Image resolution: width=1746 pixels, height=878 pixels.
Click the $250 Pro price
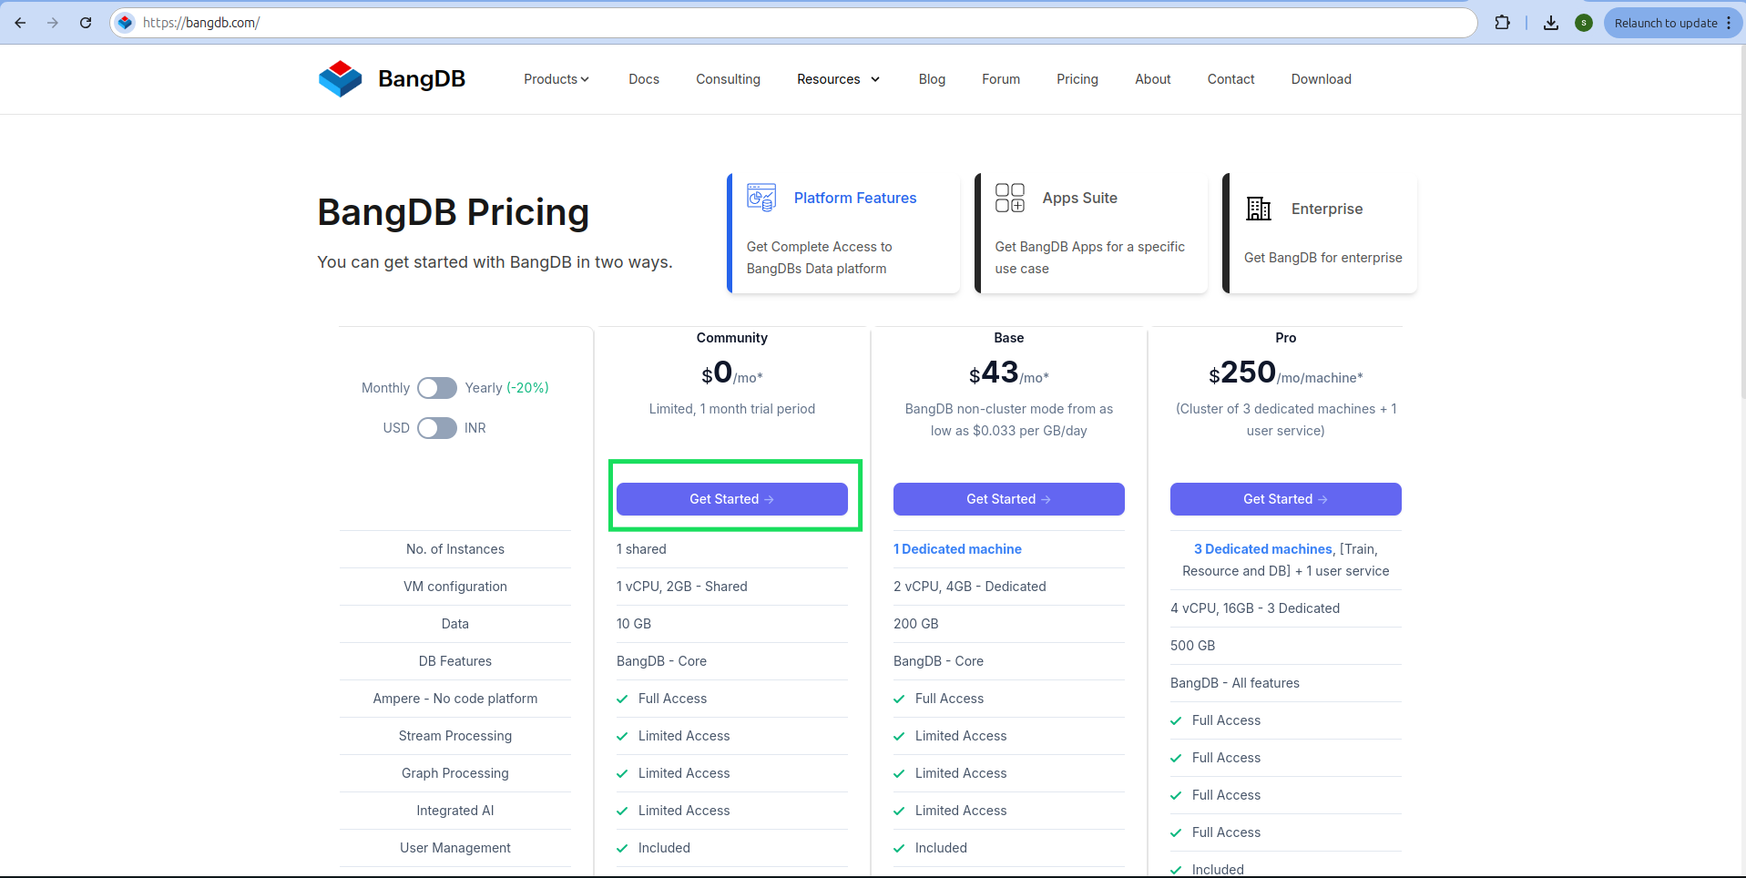(x=1242, y=373)
